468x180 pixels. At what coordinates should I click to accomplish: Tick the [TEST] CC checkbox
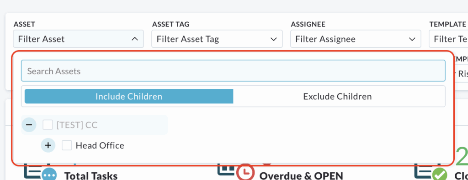pos(48,125)
